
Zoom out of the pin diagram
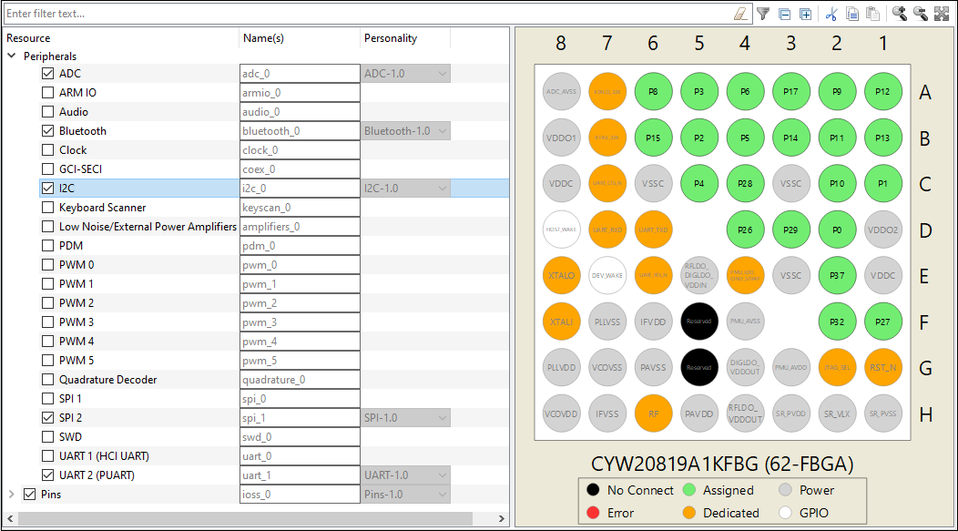(x=920, y=14)
